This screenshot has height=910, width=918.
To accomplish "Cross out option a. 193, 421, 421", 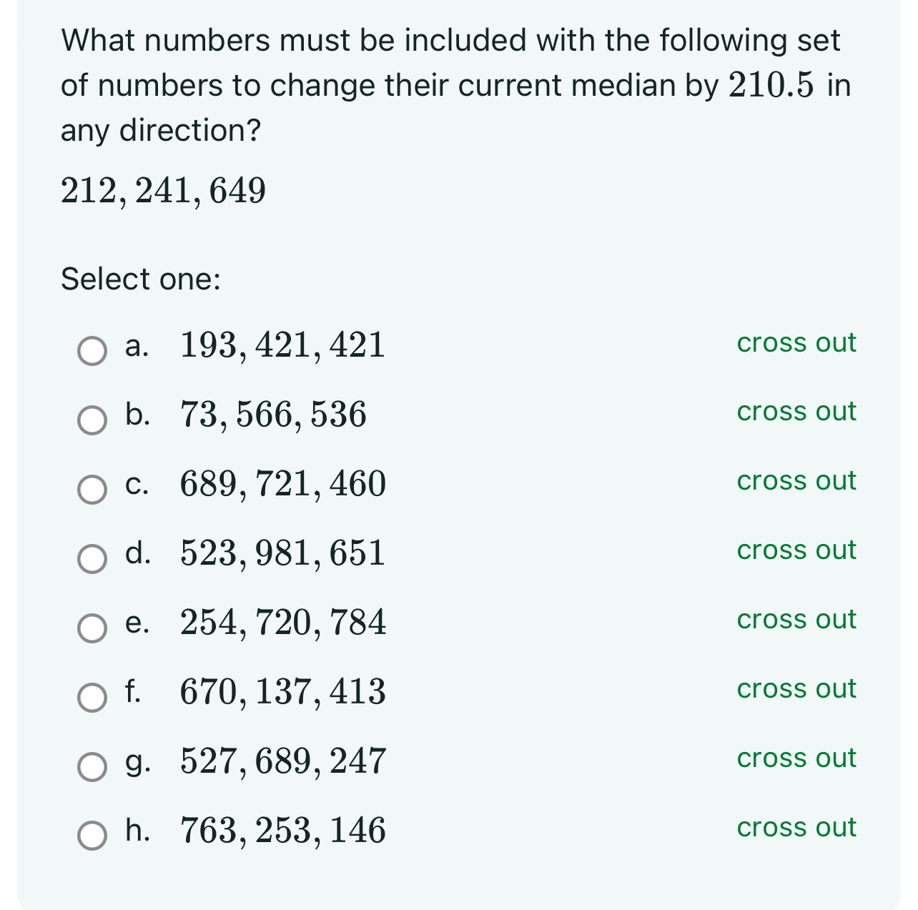I will click(796, 344).
